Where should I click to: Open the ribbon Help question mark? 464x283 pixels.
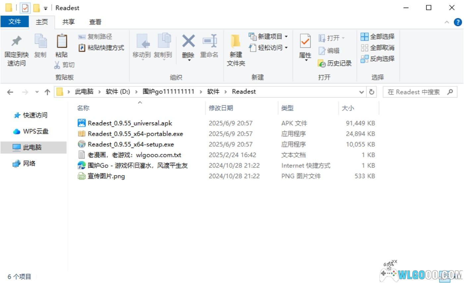[x=458, y=22]
